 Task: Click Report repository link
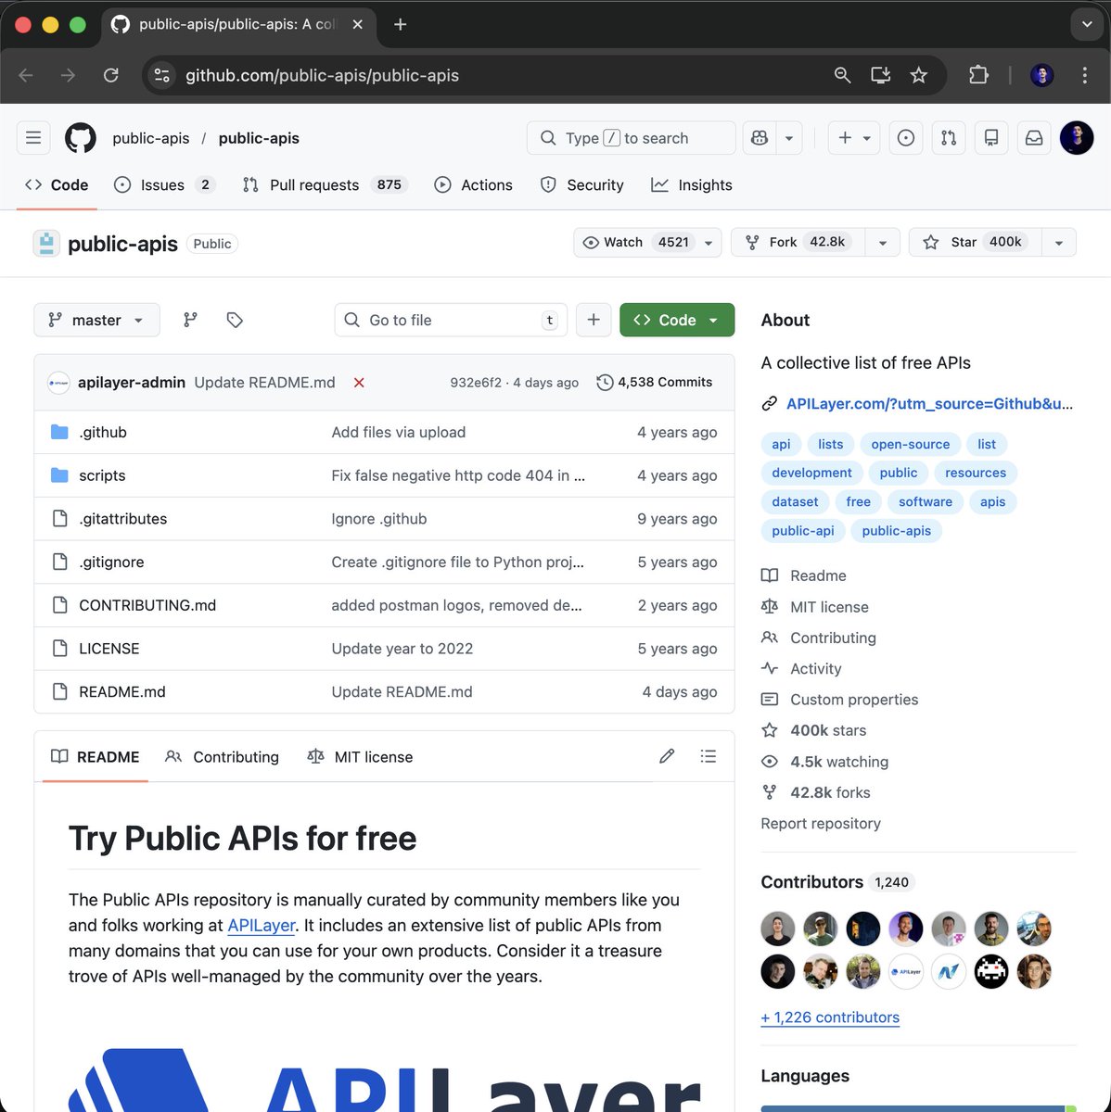point(821,823)
